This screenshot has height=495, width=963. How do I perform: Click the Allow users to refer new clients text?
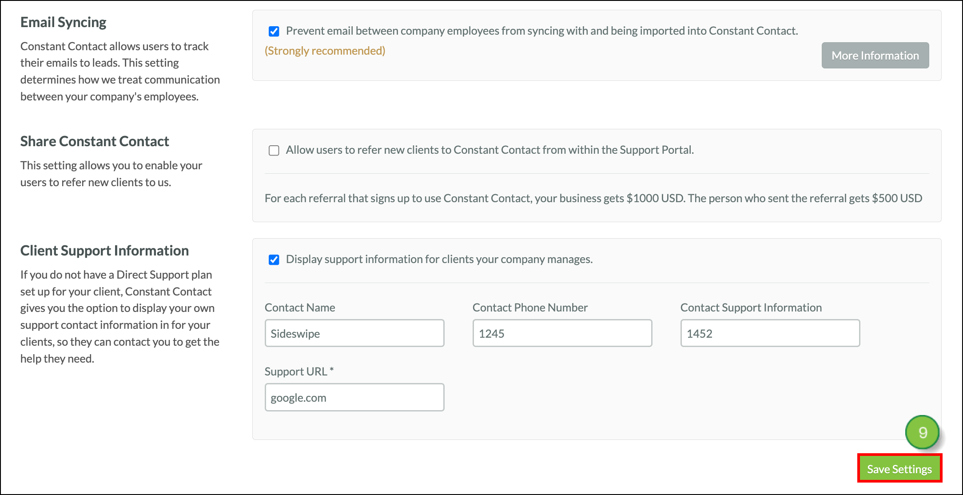click(x=490, y=150)
